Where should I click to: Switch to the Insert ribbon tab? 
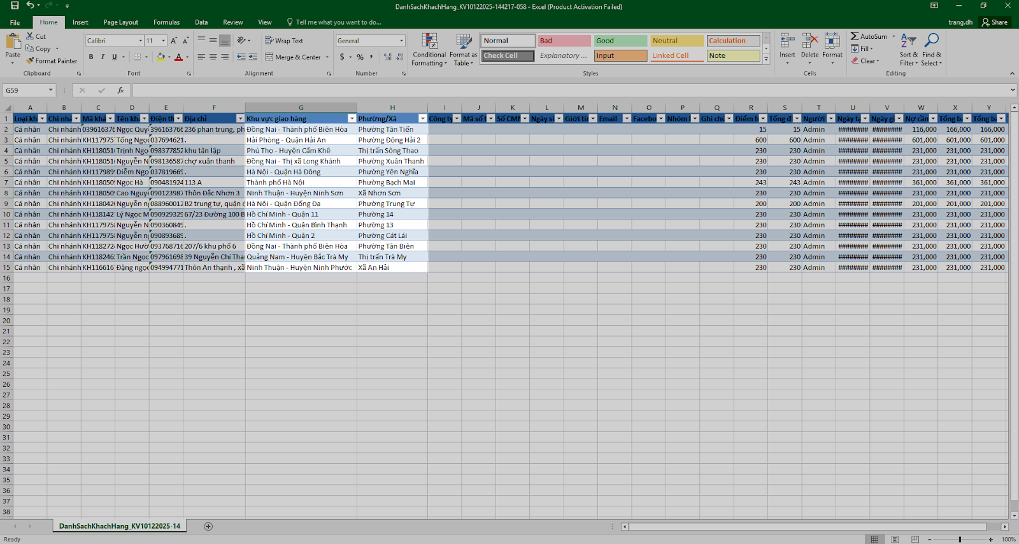click(80, 22)
